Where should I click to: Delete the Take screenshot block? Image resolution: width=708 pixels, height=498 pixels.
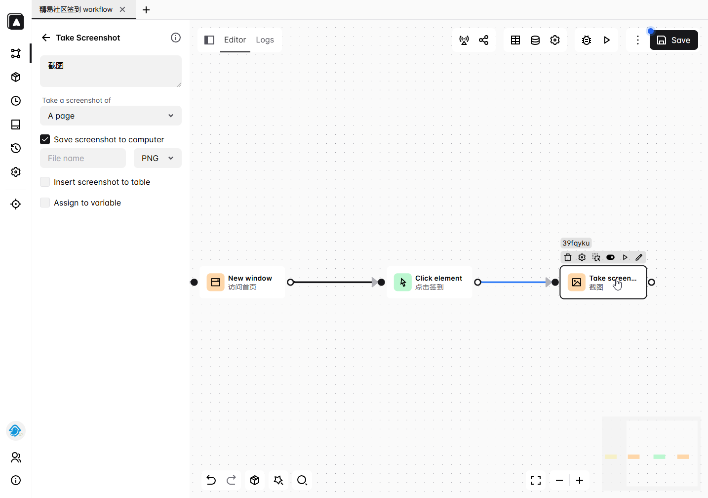[x=568, y=257]
